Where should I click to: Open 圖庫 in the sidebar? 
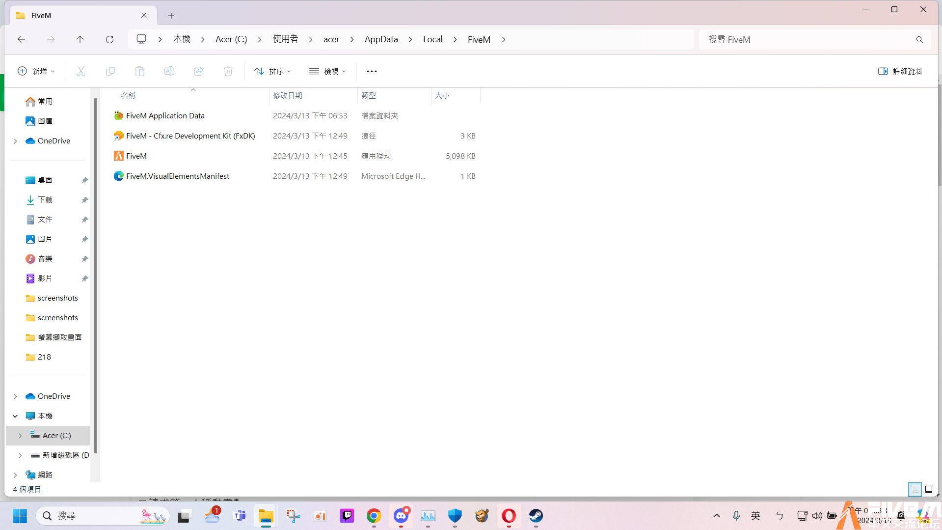pos(45,121)
